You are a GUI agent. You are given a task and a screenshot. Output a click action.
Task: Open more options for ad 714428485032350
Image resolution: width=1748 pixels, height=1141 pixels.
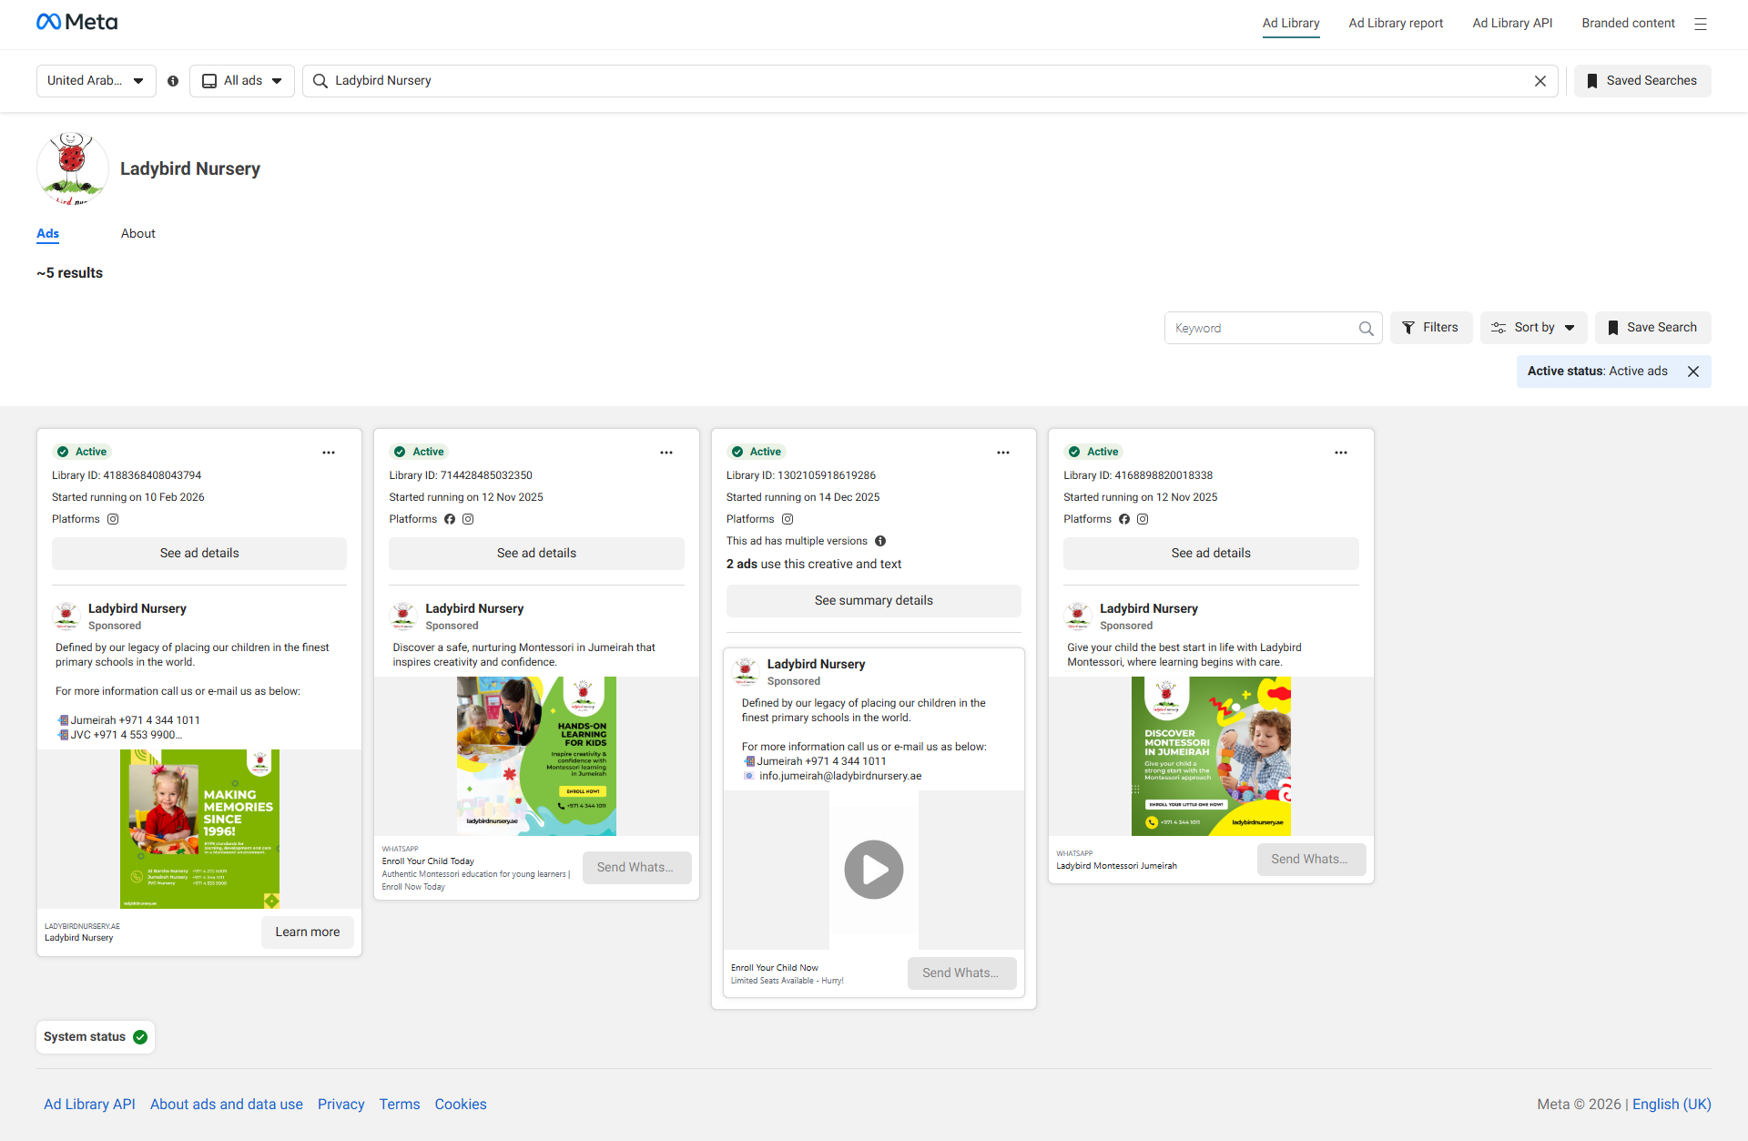(x=666, y=453)
